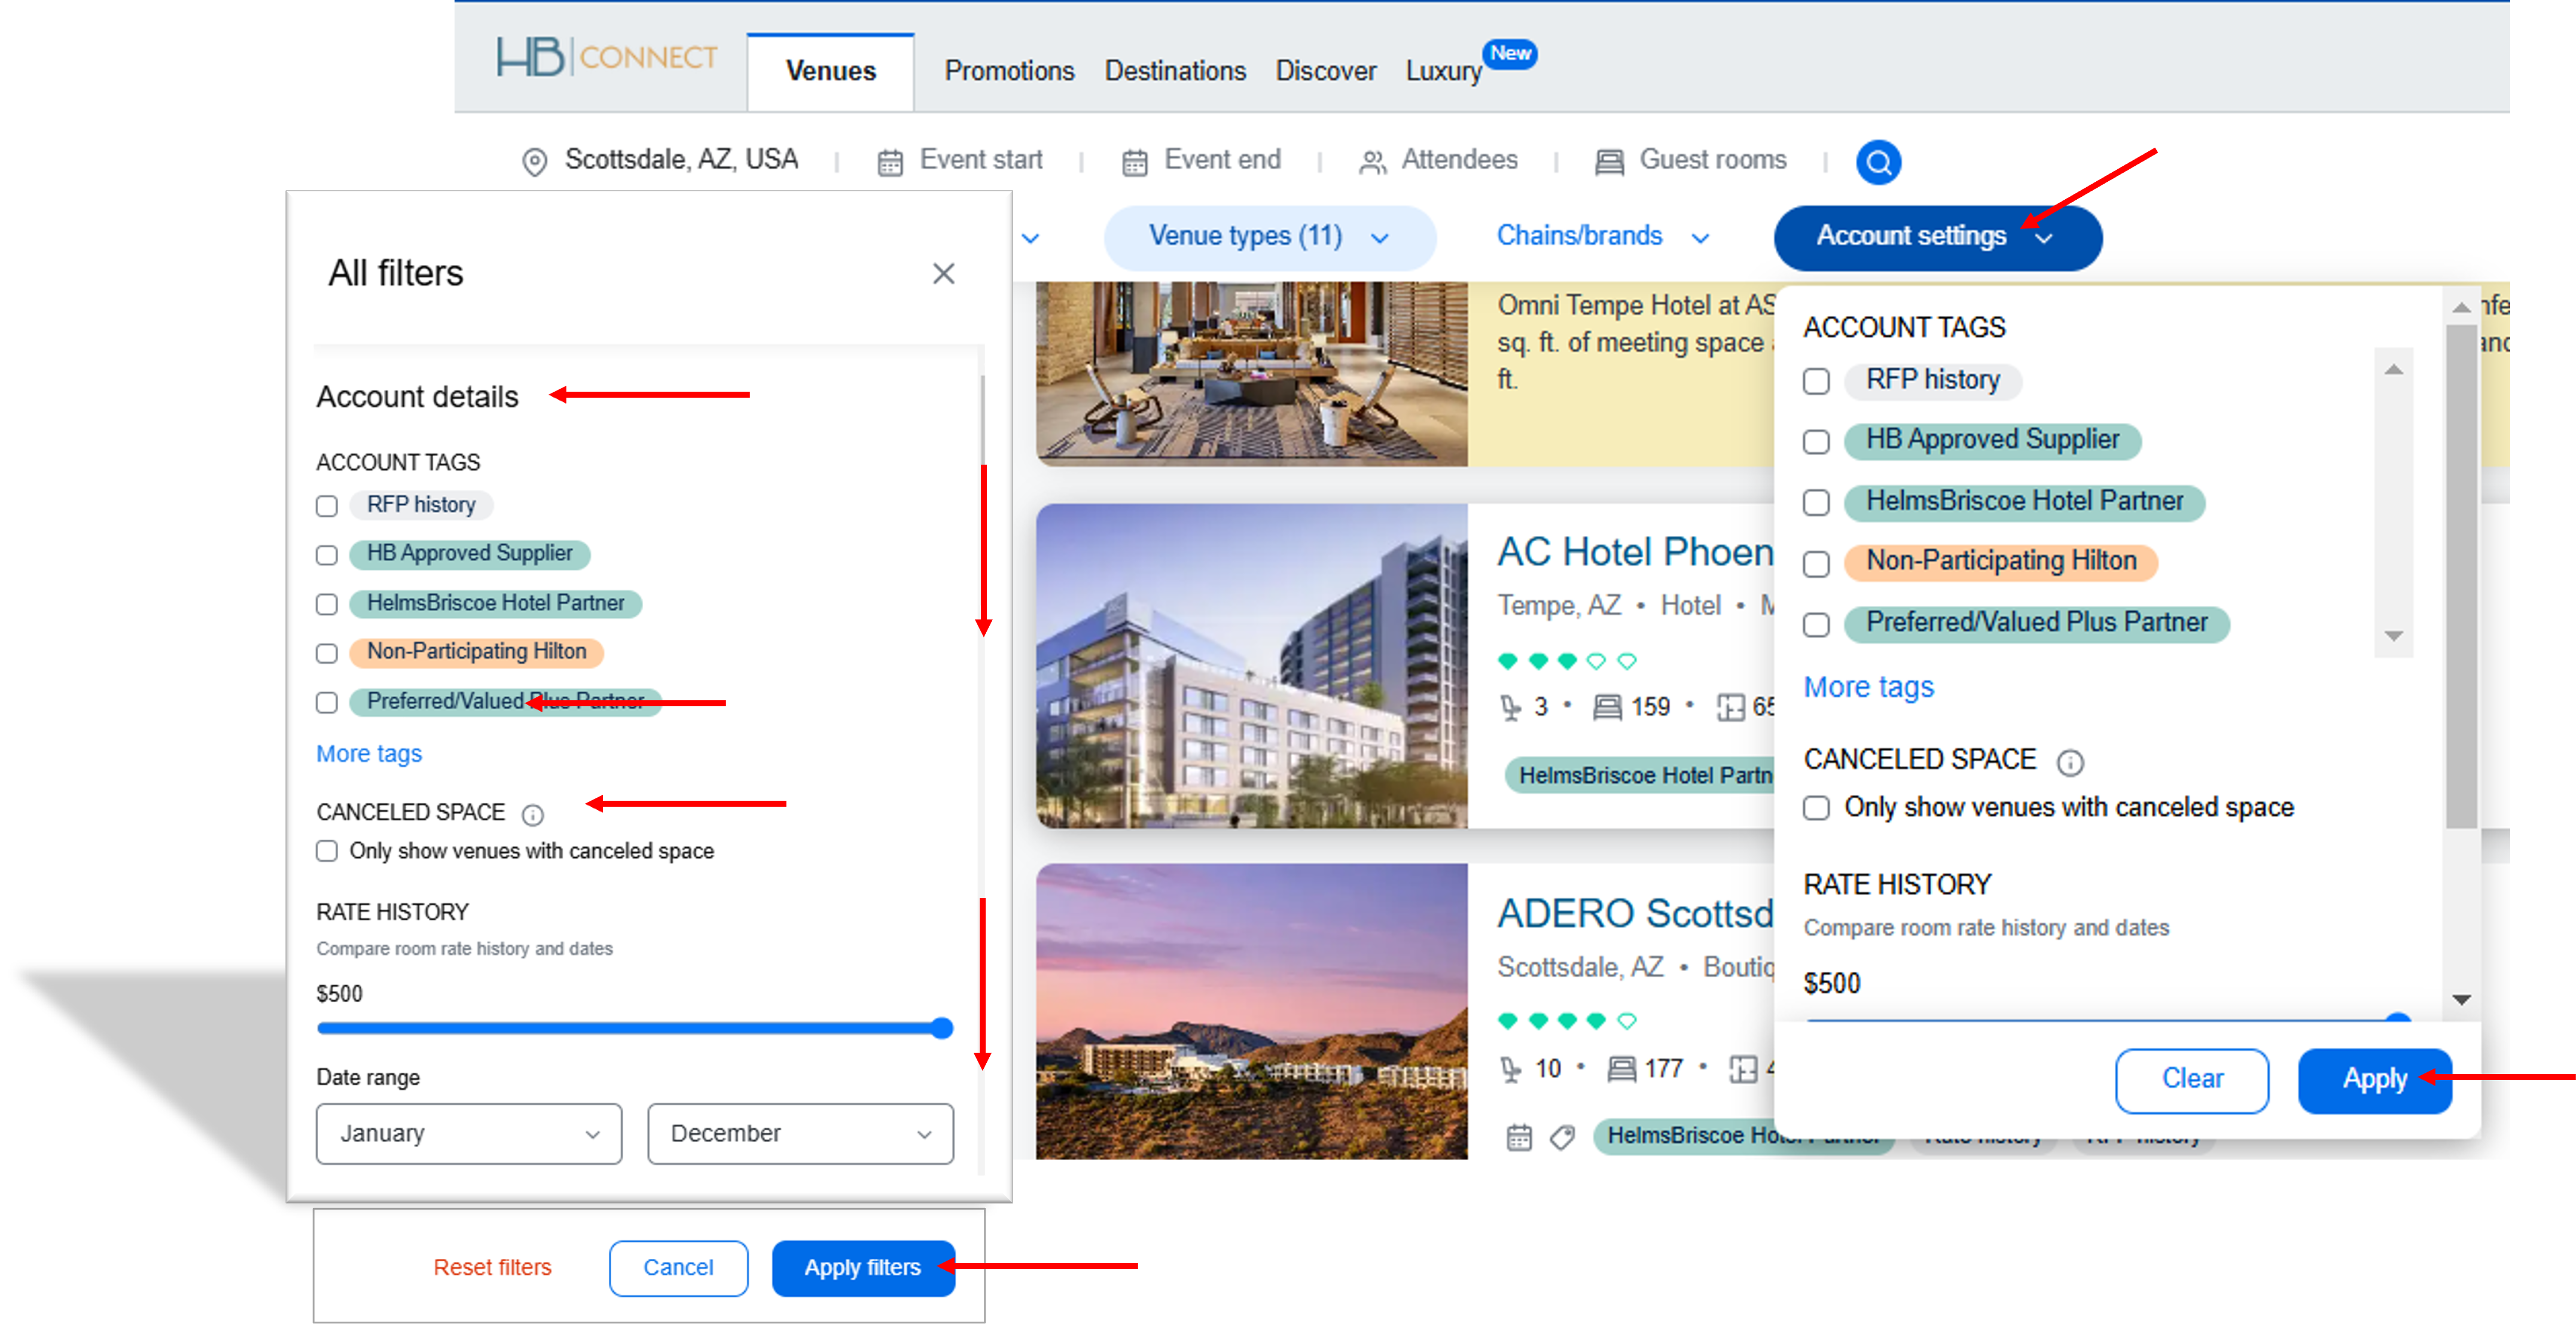Close the All filters panel
This screenshot has width=2576, height=1324.
pos(943,273)
